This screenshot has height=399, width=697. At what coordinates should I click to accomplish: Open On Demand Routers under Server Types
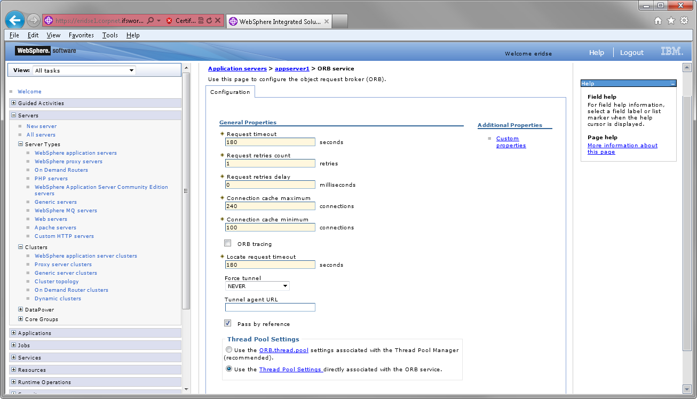[61, 170]
